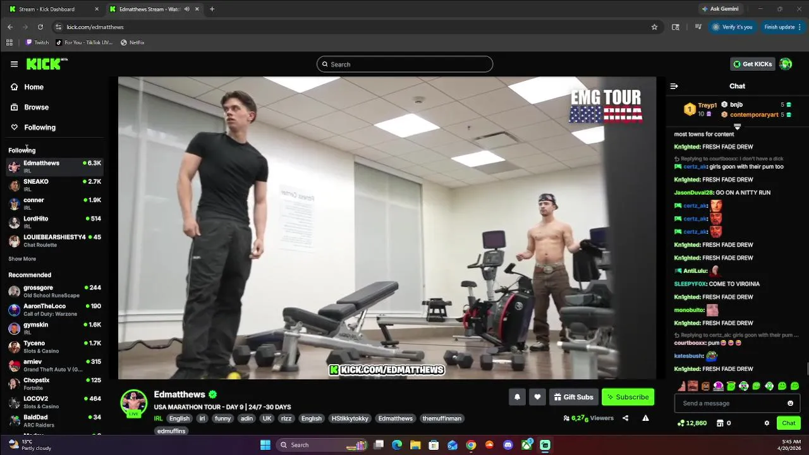
Task: Click the Edmatthews streamer avatar
Action: pyautogui.click(x=133, y=403)
